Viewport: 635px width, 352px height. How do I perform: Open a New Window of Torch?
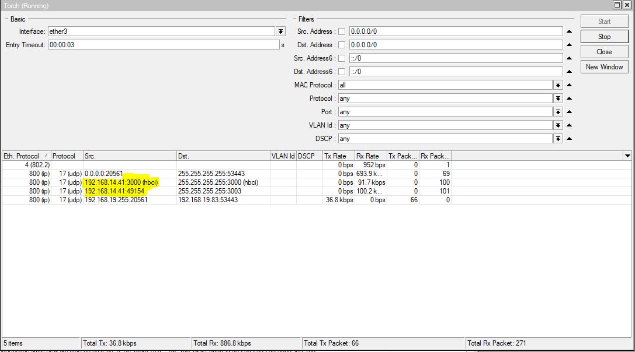point(604,66)
